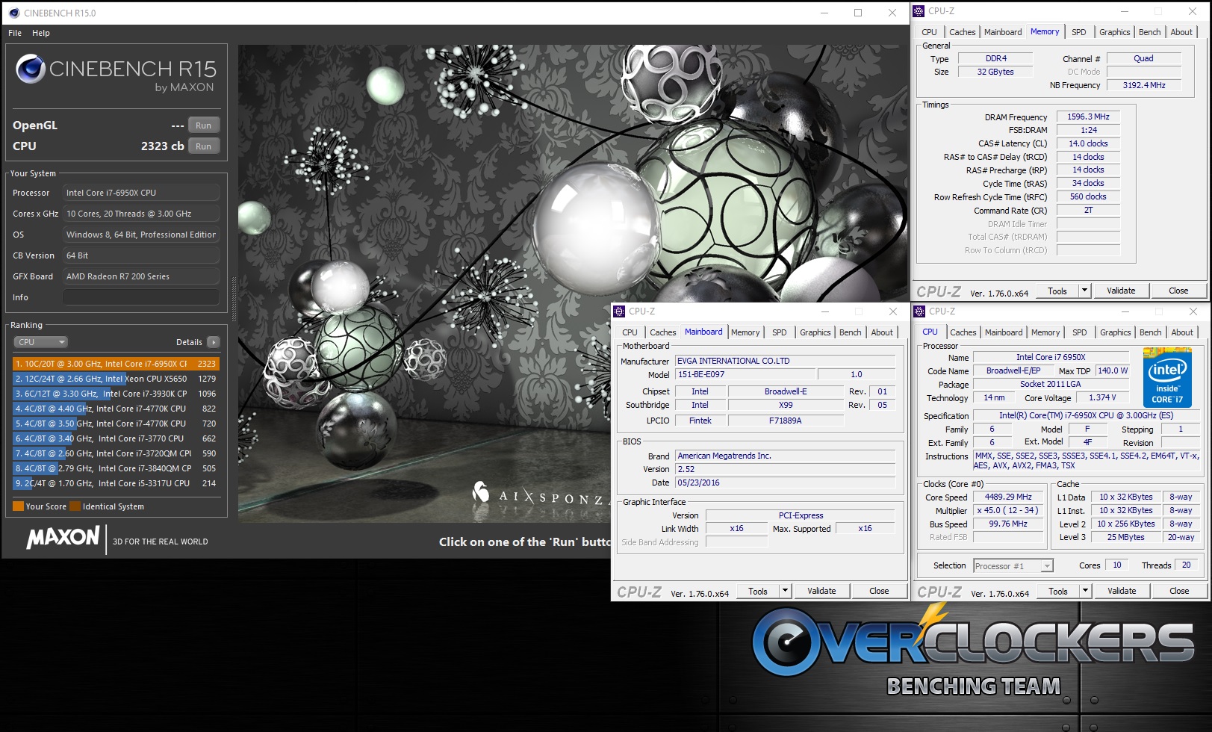The image size is (1212, 732).
Task: Expand Tools dropdown arrow in Memory CPU-Z window
Action: click(1085, 291)
